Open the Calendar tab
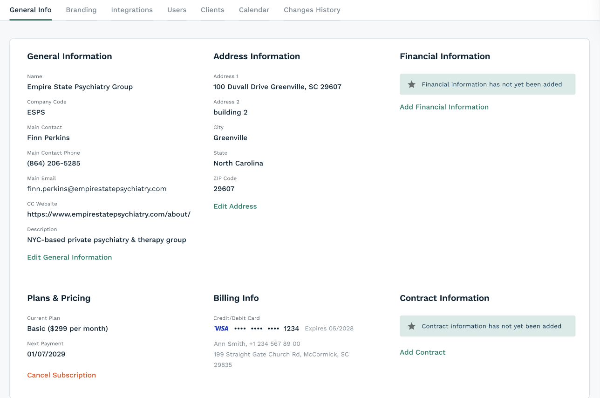 coord(254,10)
